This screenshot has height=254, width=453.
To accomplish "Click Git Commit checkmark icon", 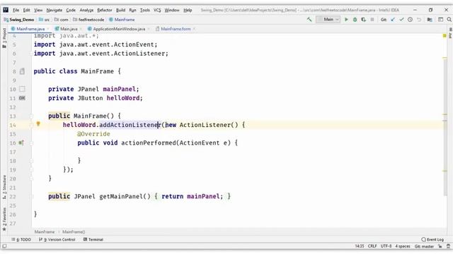I will (x=401, y=20).
